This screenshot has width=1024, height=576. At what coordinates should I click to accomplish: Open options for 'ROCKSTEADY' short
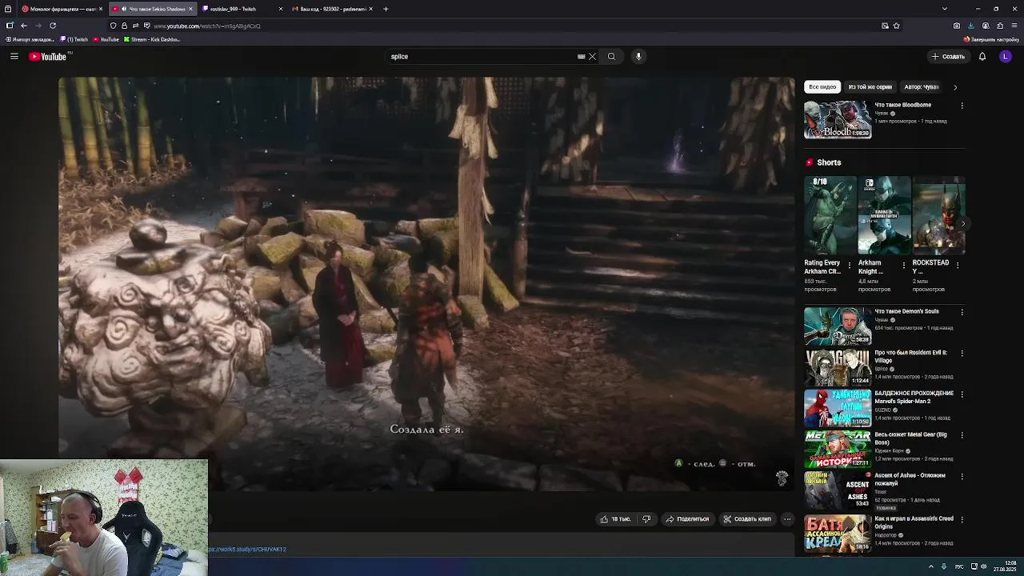pos(958,265)
